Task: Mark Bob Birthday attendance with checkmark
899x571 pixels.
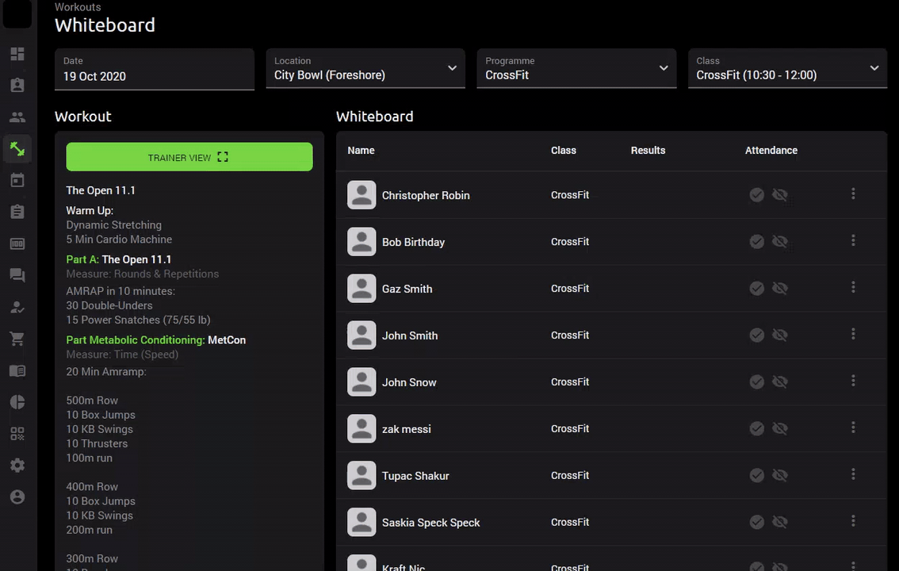Action: pos(757,241)
